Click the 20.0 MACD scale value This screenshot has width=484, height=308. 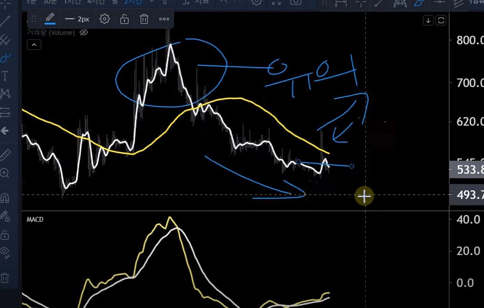pos(469,251)
